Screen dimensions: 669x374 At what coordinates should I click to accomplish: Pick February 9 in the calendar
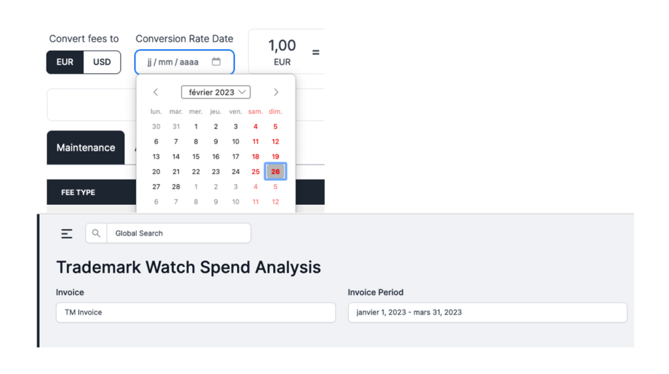(216, 142)
